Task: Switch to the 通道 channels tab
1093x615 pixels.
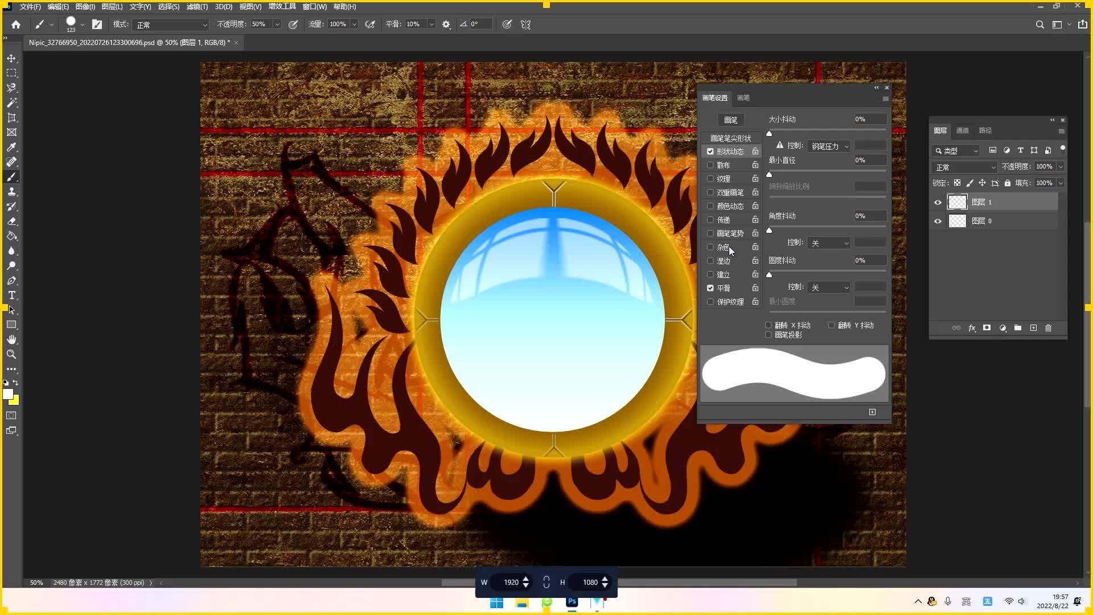Action: [x=962, y=130]
